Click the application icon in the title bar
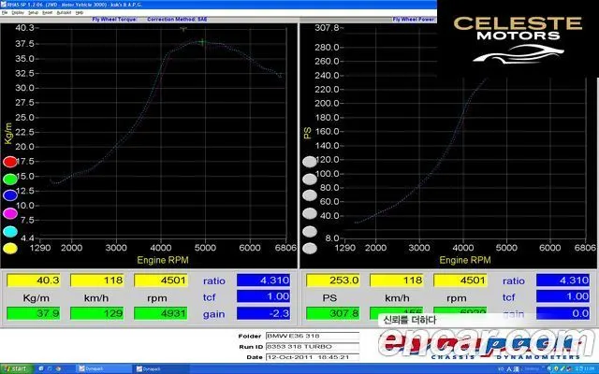The image size is (599, 374). [x=4, y=5]
